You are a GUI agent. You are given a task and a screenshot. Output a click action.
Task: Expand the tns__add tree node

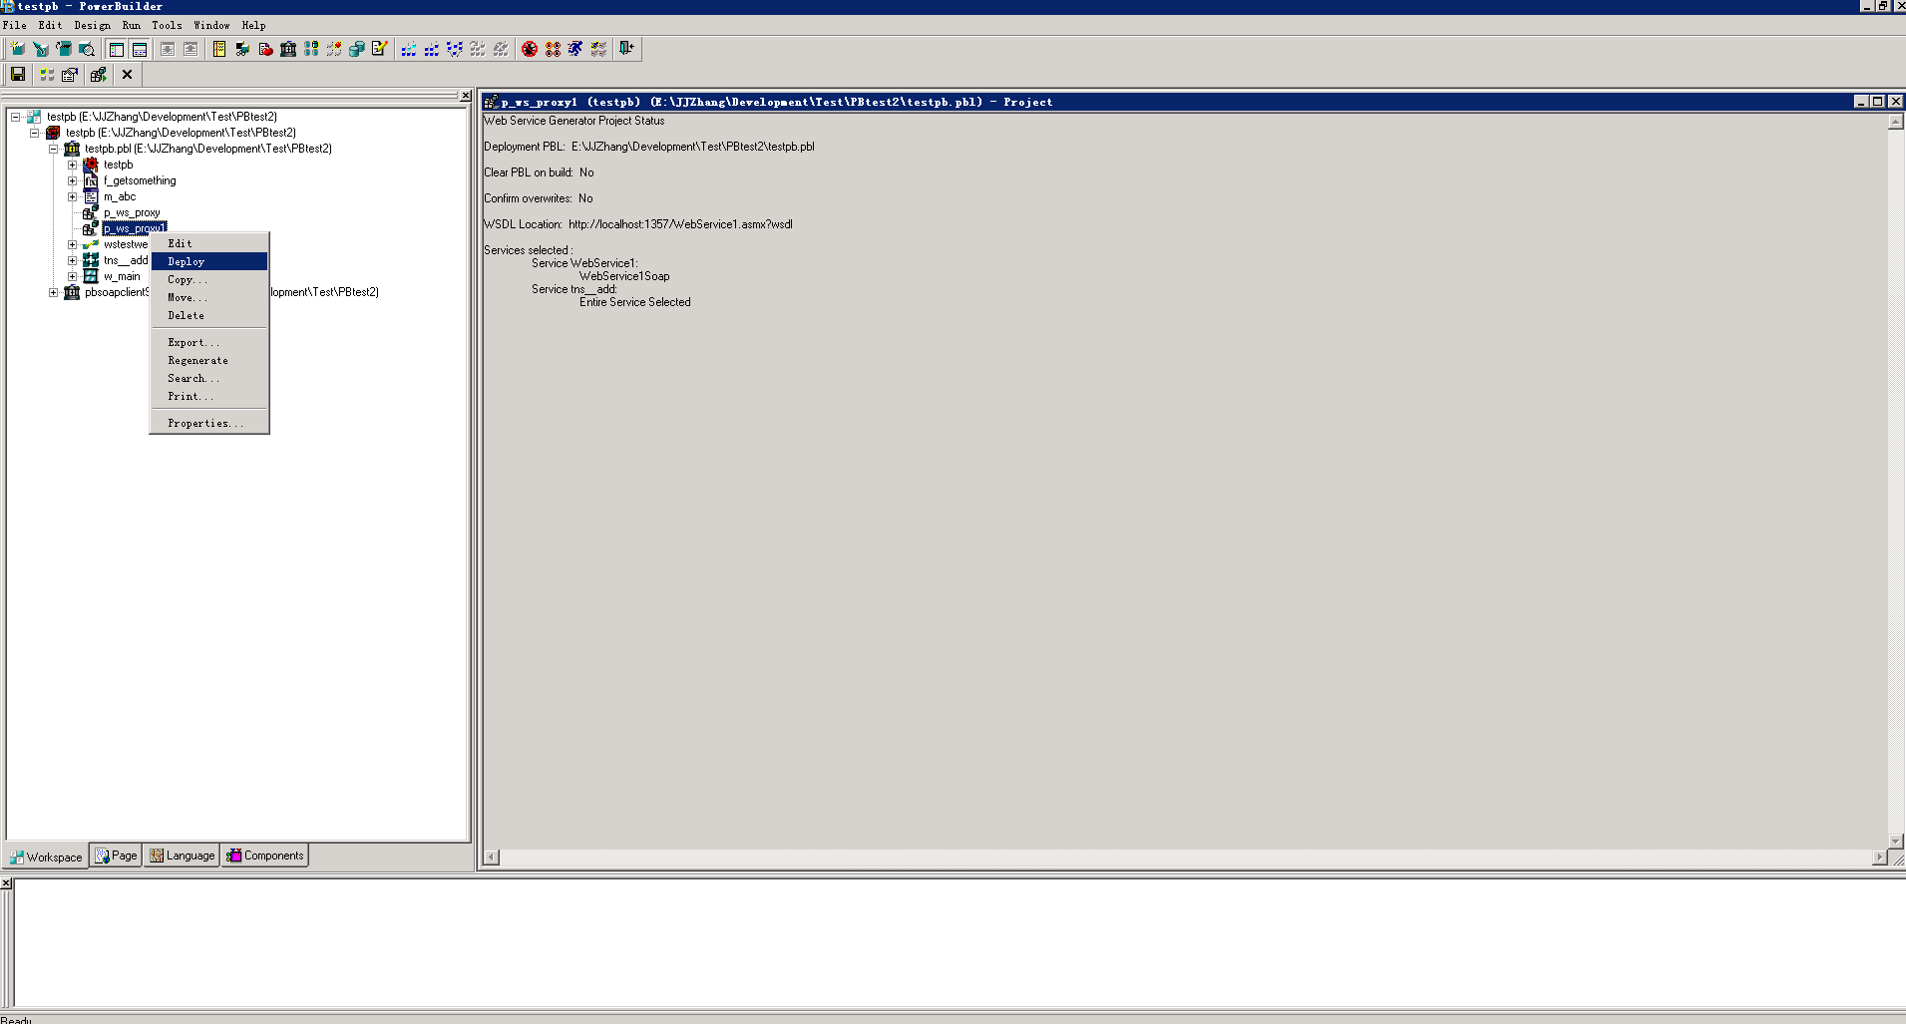pyautogui.click(x=72, y=260)
